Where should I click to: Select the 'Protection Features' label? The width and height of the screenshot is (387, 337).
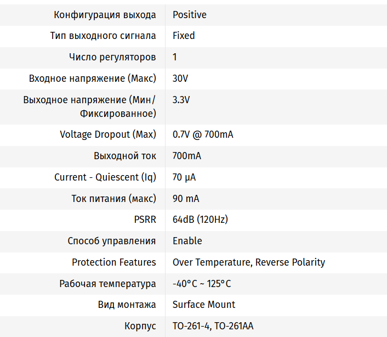coord(114,262)
